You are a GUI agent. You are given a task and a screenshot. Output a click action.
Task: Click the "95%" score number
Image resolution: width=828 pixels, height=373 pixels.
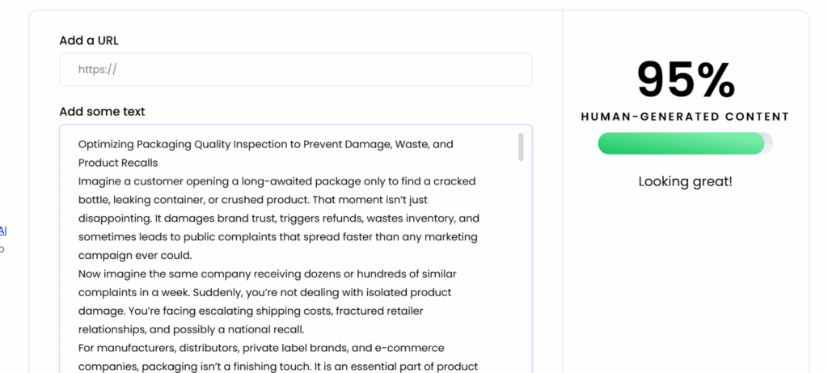coord(685,80)
